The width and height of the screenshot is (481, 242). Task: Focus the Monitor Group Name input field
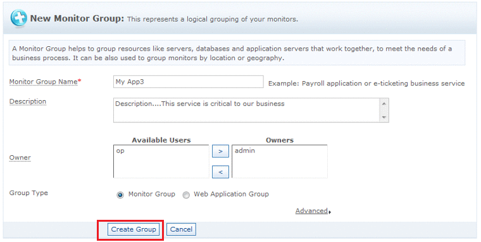[189, 82]
